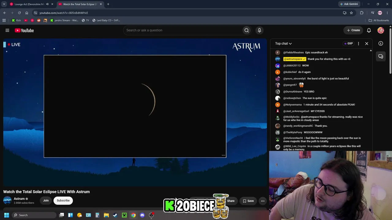The image size is (392, 220).
Task: Open more video actions ellipsis menu
Action: coord(263,201)
